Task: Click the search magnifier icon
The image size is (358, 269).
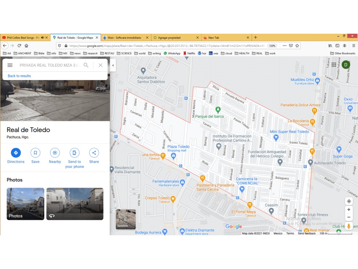Action: pos(86,65)
